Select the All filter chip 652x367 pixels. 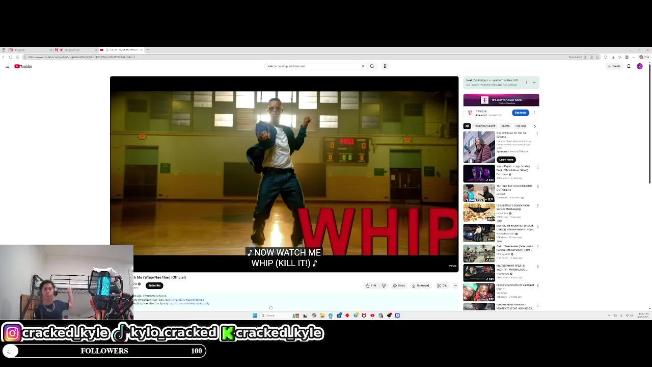(467, 126)
